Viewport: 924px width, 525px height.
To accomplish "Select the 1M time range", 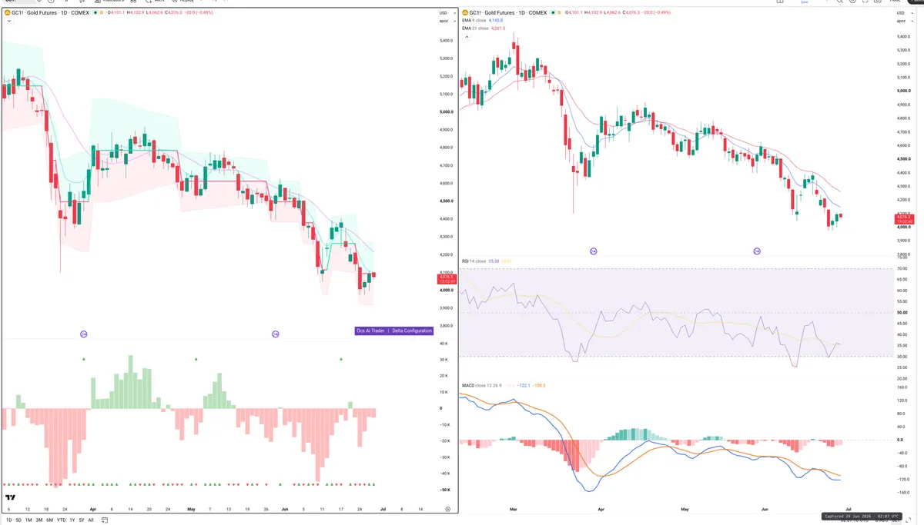I will (28, 520).
